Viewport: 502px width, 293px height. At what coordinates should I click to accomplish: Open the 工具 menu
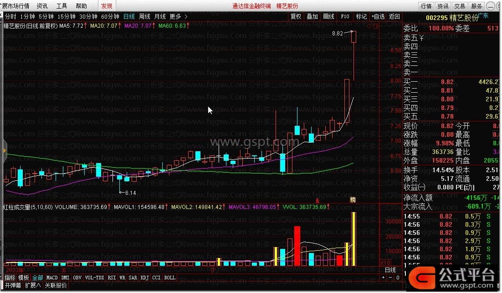(x=62, y=6)
